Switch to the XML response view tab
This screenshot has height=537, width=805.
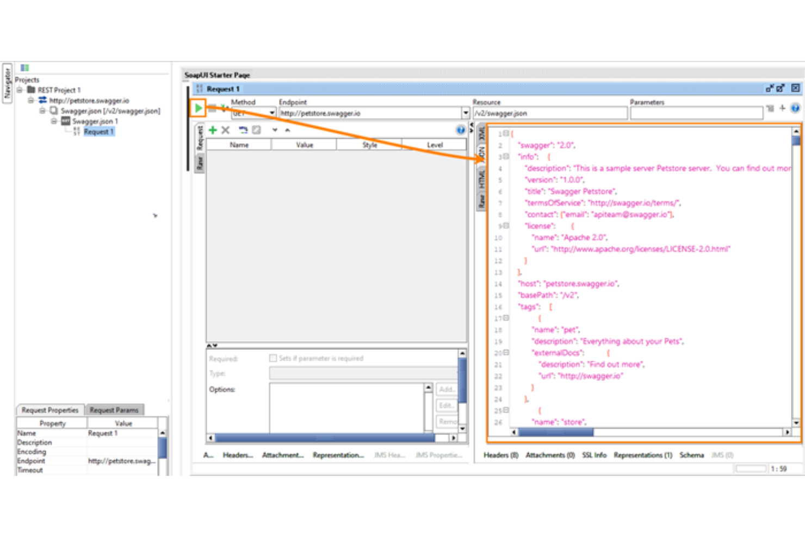click(481, 134)
